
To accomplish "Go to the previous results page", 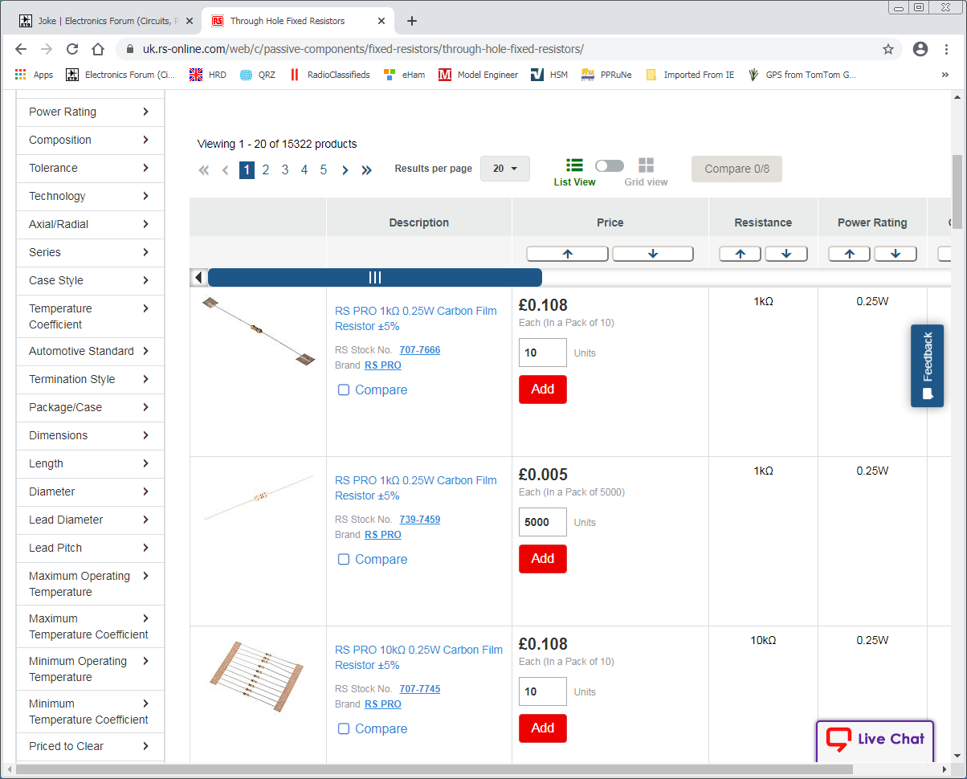I will [x=226, y=170].
